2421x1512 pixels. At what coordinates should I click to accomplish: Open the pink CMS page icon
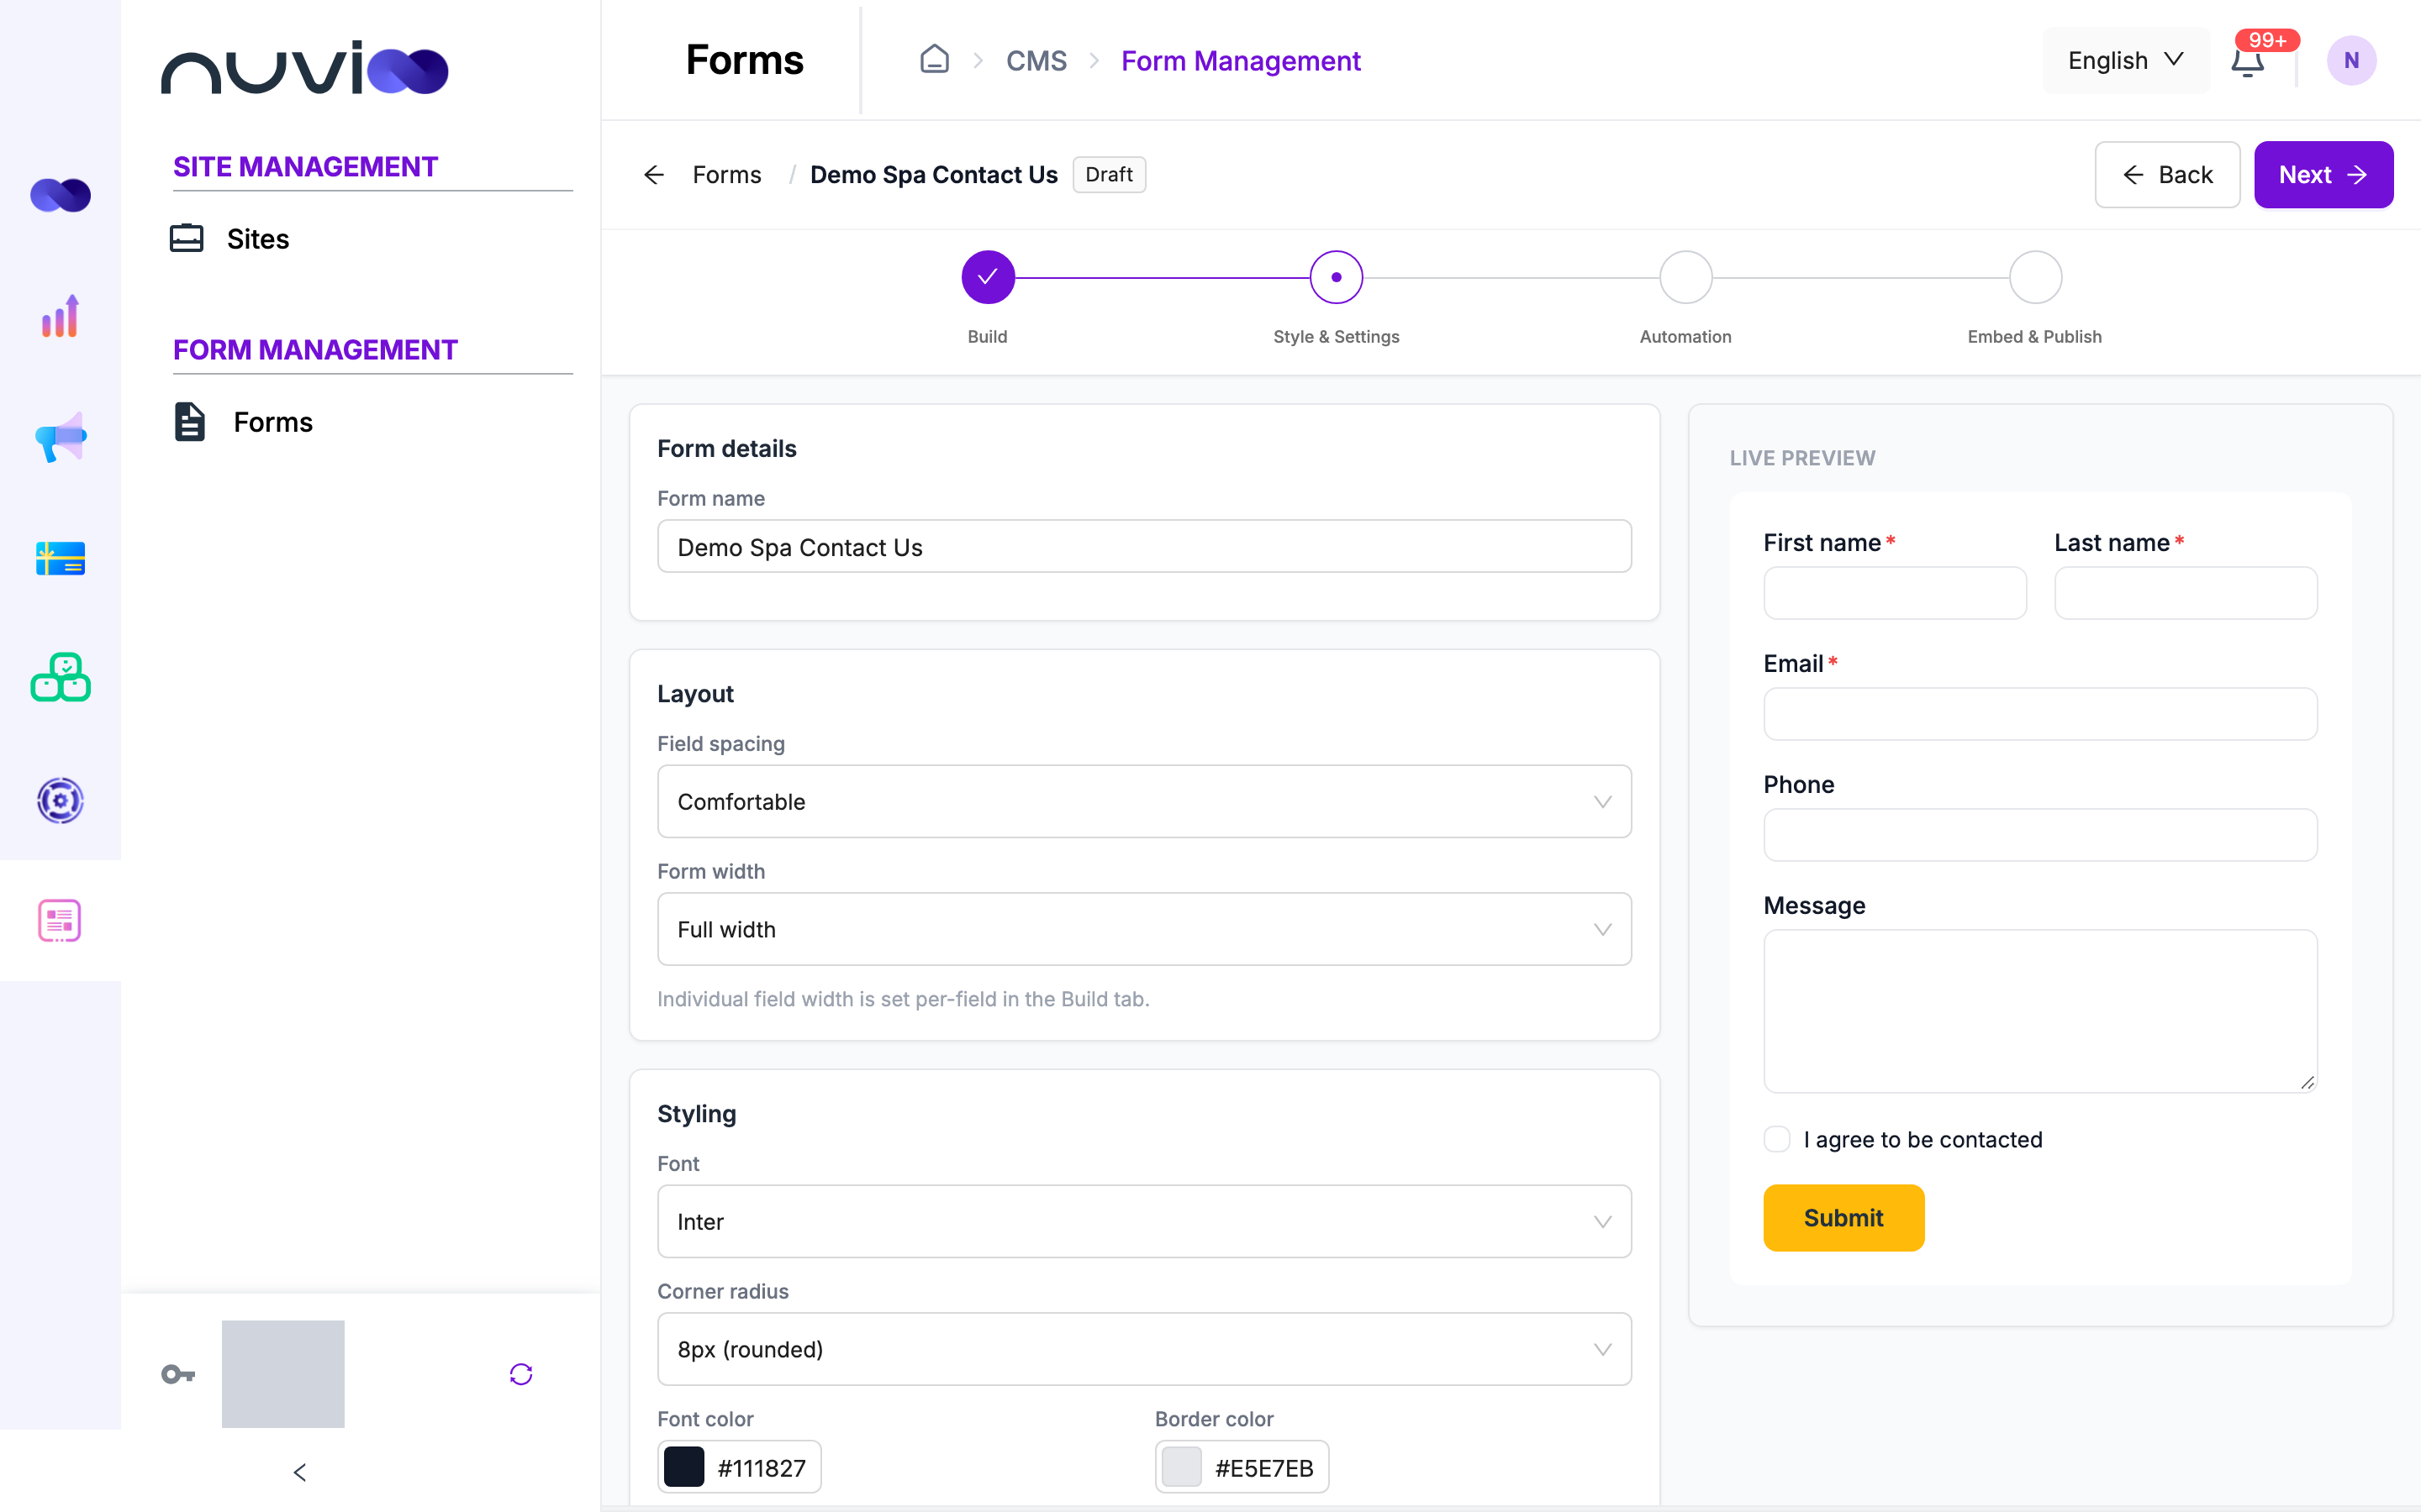point(60,920)
